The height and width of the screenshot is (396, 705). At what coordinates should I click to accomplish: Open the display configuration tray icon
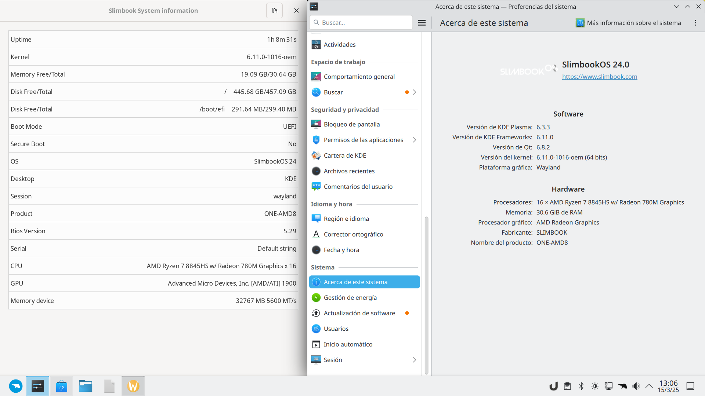point(609,386)
